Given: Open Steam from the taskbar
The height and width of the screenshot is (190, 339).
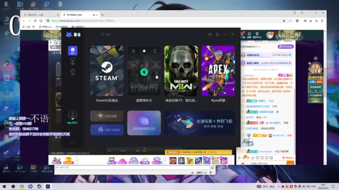Looking at the screenshot, I should click(39, 186).
